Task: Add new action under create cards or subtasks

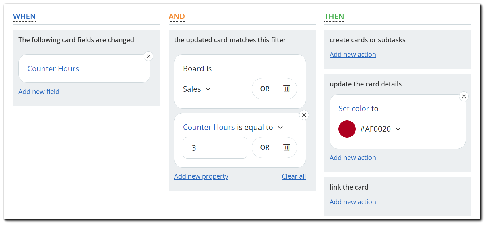Action: pos(353,55)
